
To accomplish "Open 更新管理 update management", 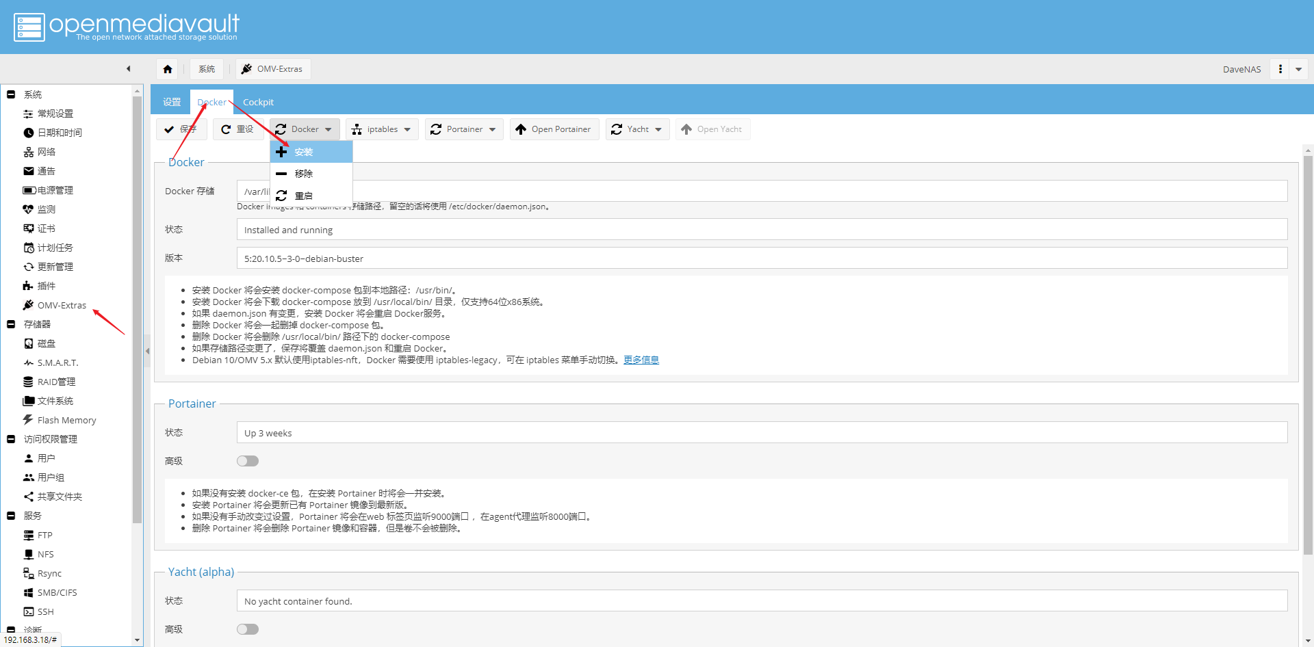I will coord(48,267).
